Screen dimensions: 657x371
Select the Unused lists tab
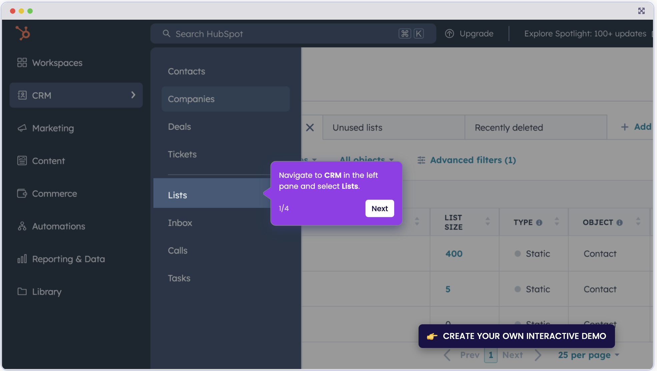357,127
